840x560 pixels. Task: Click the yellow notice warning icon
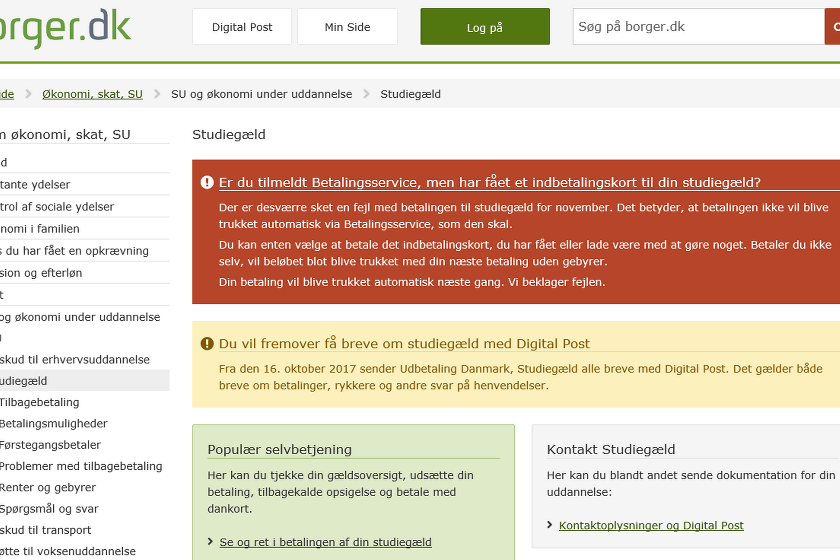pos(207,343)
